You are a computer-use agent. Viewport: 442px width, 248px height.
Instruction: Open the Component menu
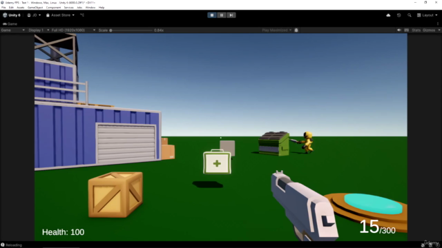[53, 8]
